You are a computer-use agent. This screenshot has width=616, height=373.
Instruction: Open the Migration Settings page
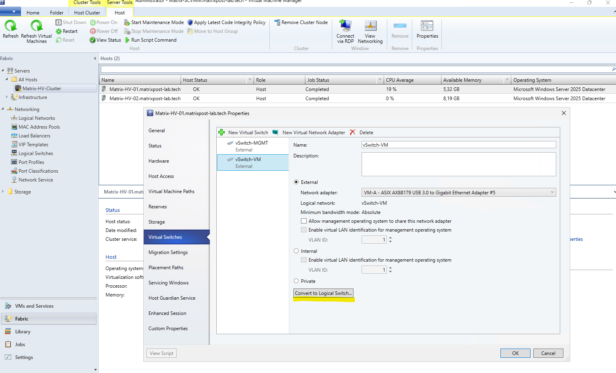click(168, 252)
